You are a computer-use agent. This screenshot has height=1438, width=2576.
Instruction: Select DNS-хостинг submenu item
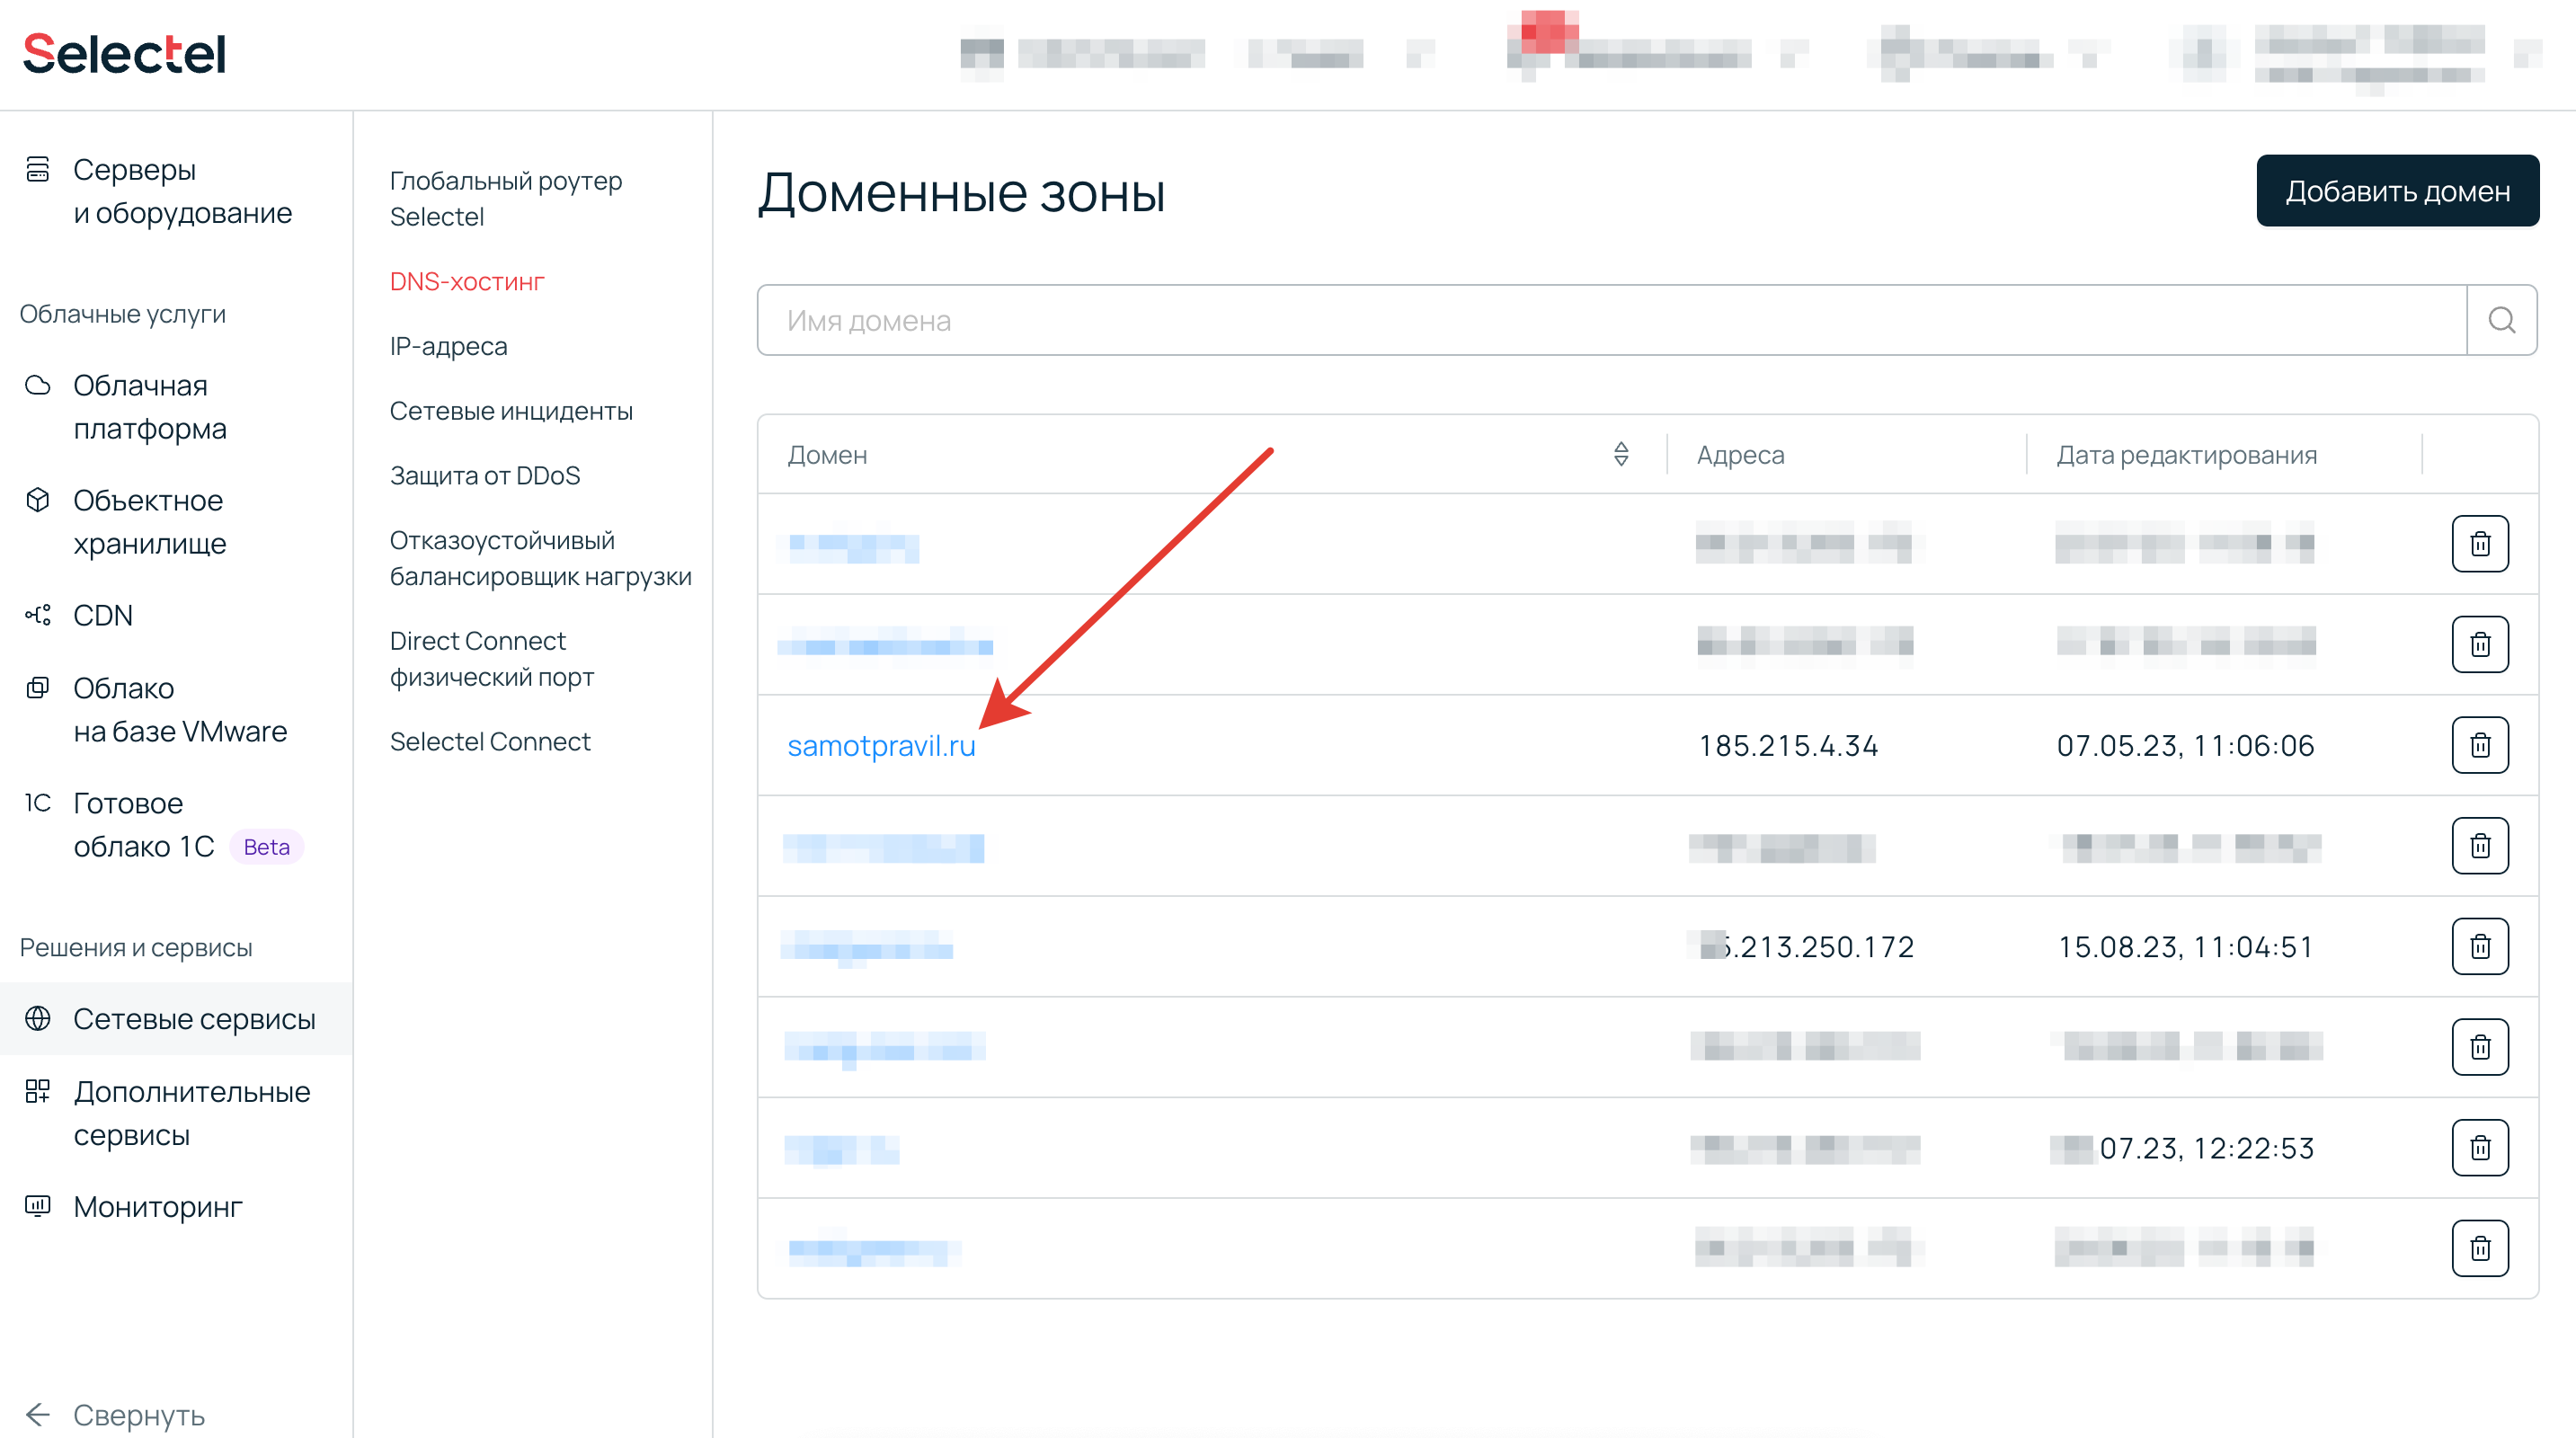(467, 282)
